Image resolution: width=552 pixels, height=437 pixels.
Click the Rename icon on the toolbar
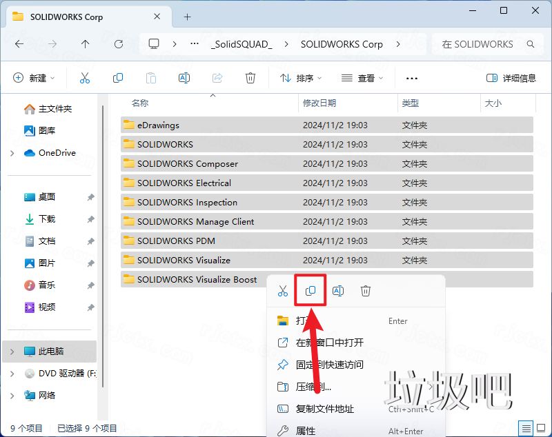click(184, 77)
